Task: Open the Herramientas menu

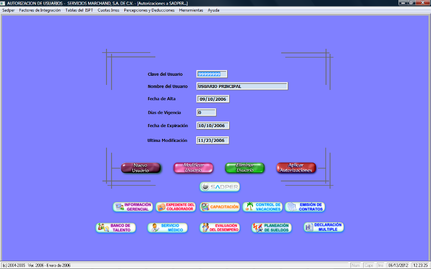Action: pyautogui.click(x=191, y=10)
